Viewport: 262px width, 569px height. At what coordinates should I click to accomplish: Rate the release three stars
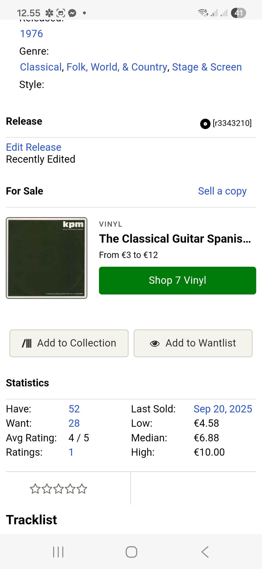58,489
